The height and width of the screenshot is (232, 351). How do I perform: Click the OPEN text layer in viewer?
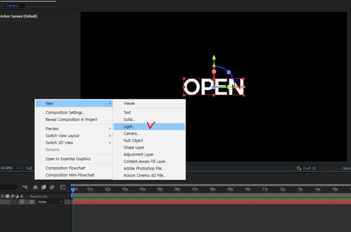coord(214,87)
